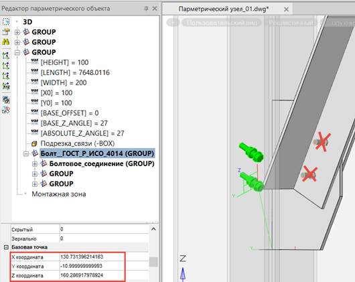Click the coordinate axes icon just below the binoculars

coord(6,56)
